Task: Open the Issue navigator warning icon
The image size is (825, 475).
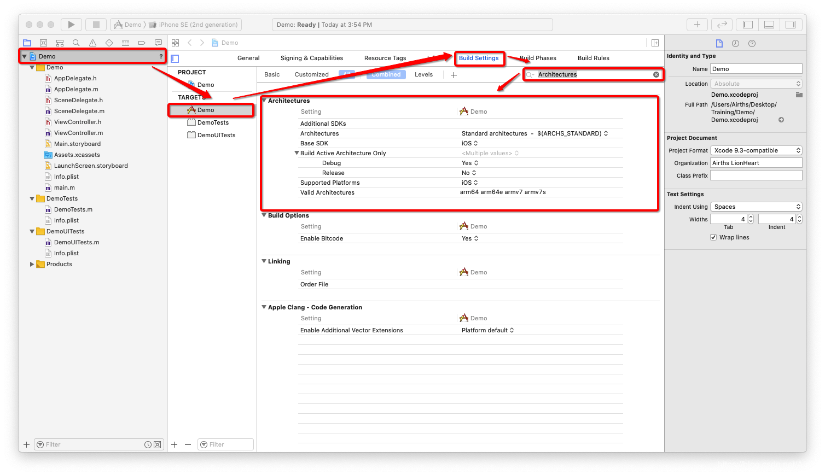Action: click(92, 43)
